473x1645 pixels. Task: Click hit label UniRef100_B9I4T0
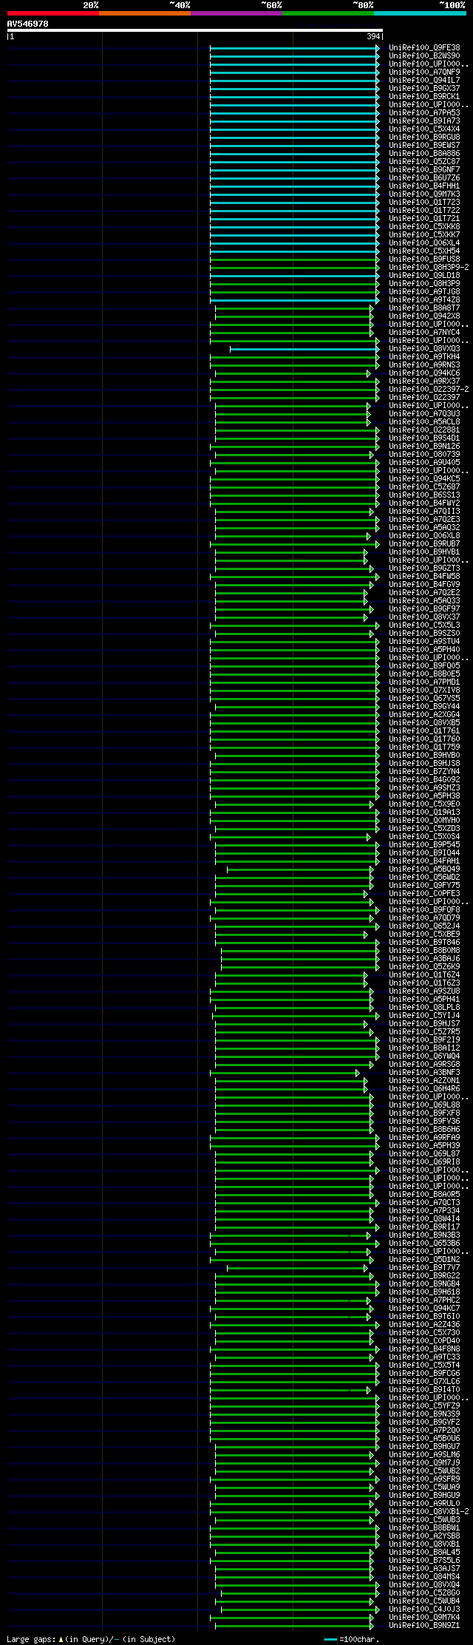[424, 1390]
